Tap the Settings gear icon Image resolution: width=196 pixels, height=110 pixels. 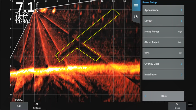click(x=37, y=104)
